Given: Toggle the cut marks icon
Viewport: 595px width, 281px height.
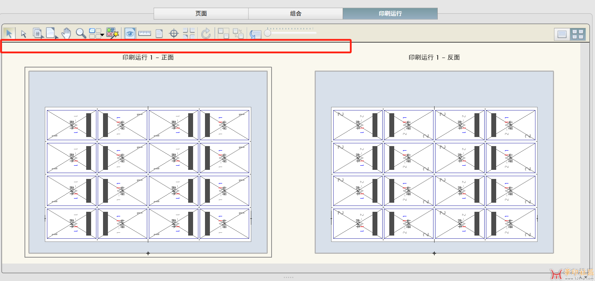Looking at the screenshot, I should [189, 33].
